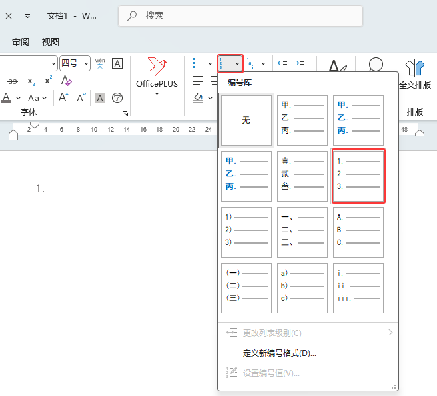The height and width of the screenshot is (396, 437).
Task: Increase font size with A^ icon
Action: (x=63, y=97)
